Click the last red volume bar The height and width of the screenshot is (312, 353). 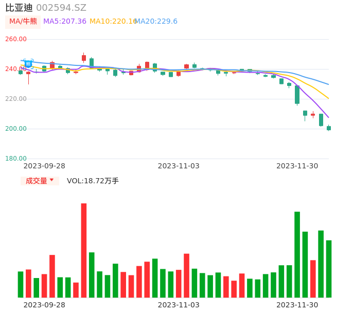tap(313, 279)
